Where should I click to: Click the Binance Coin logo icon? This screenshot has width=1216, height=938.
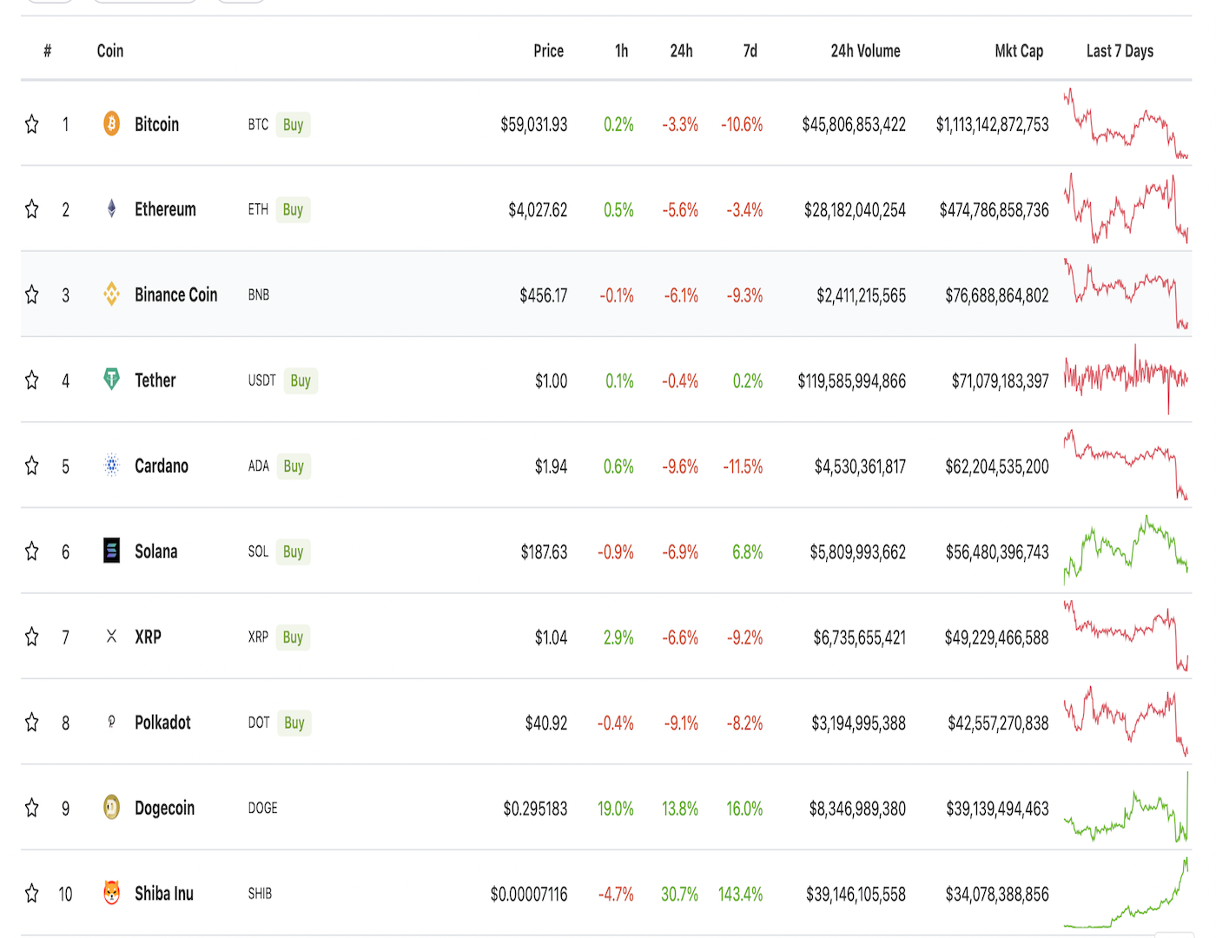111,294
